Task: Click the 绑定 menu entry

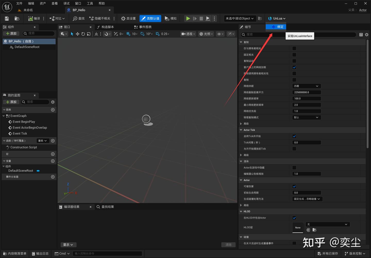Action: click(x=276, y=27)
